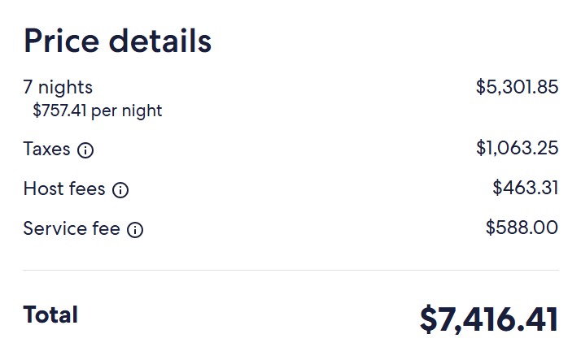Click the $588.00 service fee amount
The height and width of the screenshot is (347, 581).
point(522,228)
